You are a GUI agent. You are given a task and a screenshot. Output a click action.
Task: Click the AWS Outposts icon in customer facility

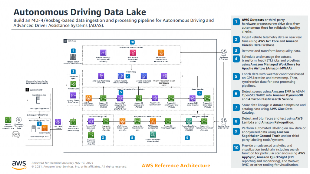(x=44, y=128)
